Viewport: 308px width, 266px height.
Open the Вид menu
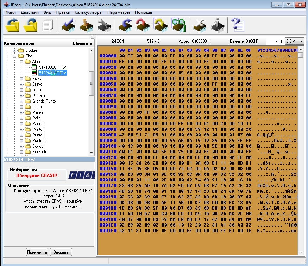click(47, 12)
